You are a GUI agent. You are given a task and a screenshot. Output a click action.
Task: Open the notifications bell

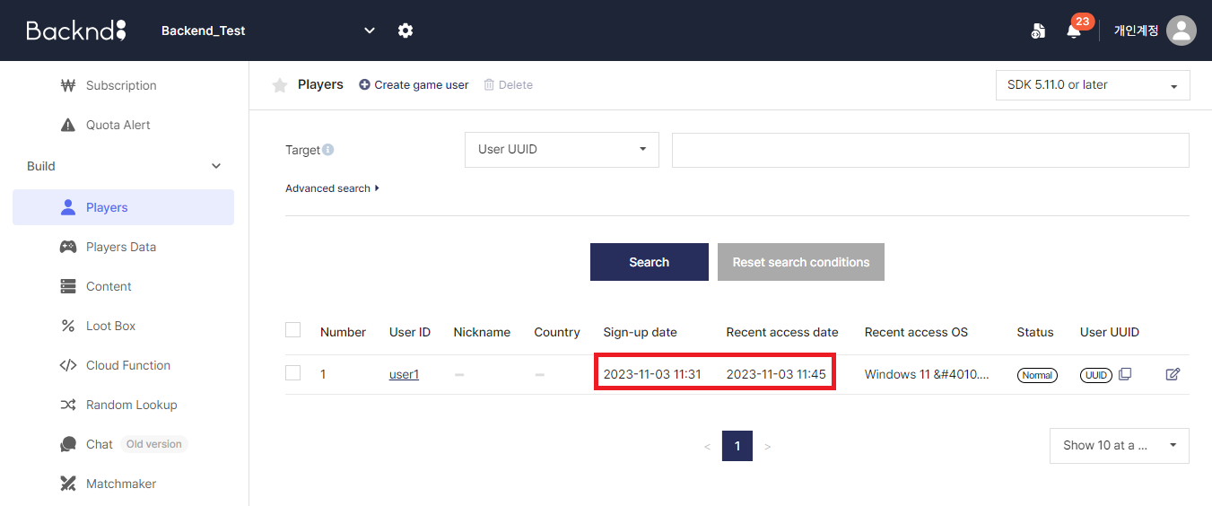pyautogui.click(x=1073, y=31)
